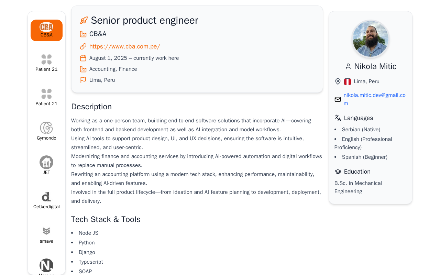Click the nikola.mitic.dev email address

pyautogui.click(x=374, y=99)
